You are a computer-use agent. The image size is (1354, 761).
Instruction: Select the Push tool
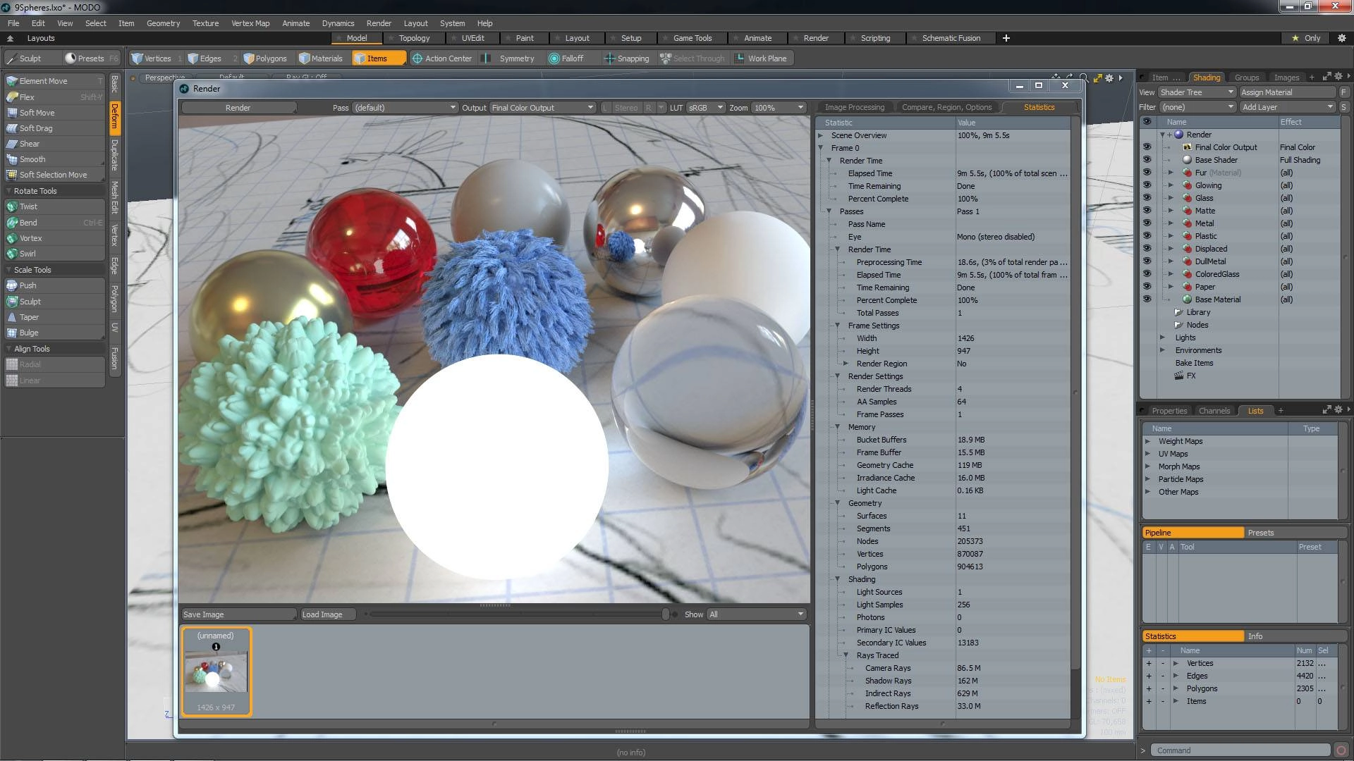click(x=54, y=285)
